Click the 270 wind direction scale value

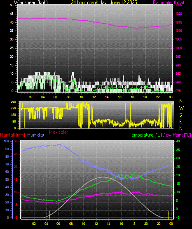click(13, 109)
